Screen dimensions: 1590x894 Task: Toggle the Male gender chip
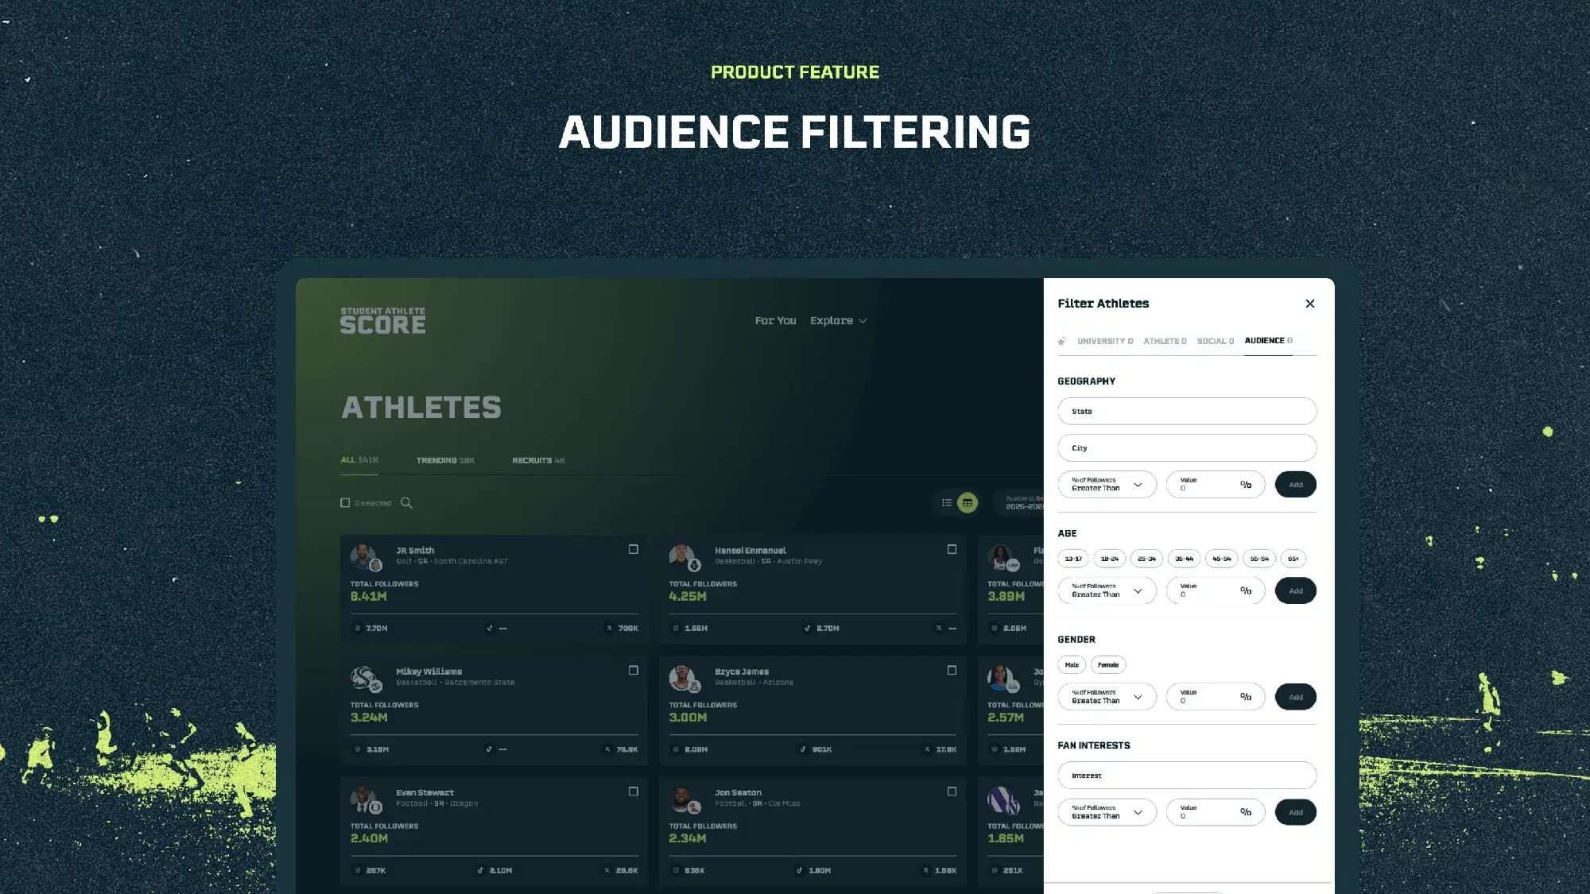tap(1072, 664)
